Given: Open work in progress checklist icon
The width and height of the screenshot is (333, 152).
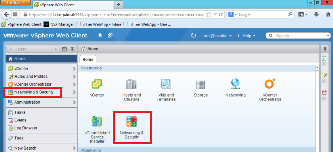Looking at the screenshot, I should click(324, 58).
